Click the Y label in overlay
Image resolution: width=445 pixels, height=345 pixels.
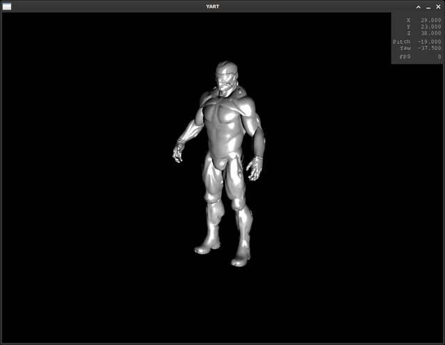[408, 26]
